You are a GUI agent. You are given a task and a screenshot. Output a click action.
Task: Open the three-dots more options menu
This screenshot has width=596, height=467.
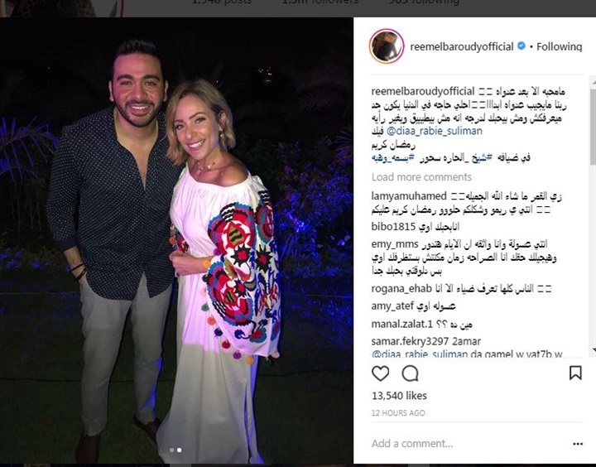click(578, 444)
